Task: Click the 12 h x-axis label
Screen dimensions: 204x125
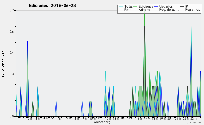Action: click(x=108, y=119)
